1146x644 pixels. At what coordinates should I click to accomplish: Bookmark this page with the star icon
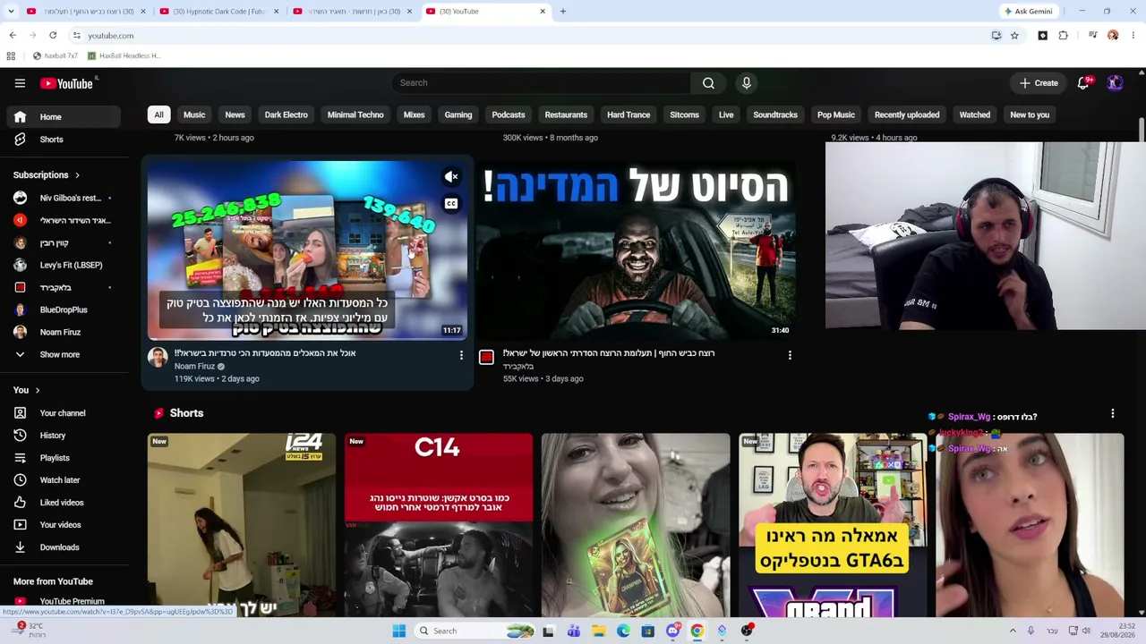[x=1014, y=36]
